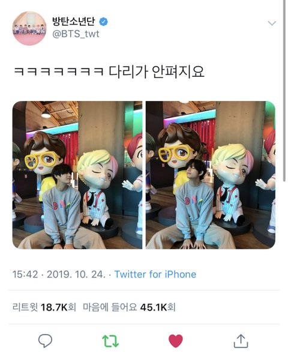The height and width of the screenshot is (352, 288).
Task: Click the Twitter for iPhone link
Action: (155, 275)
